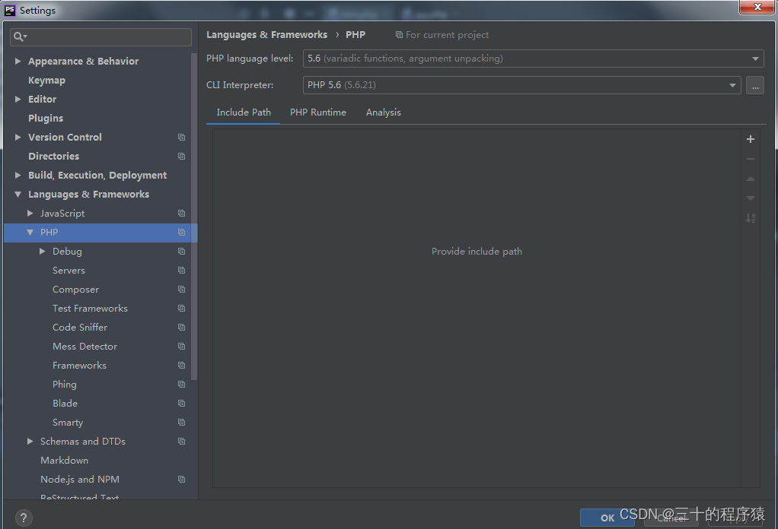The image size is (778, 529).
Task: Click the add include path plus icon
Action: (x=751, y=139)
